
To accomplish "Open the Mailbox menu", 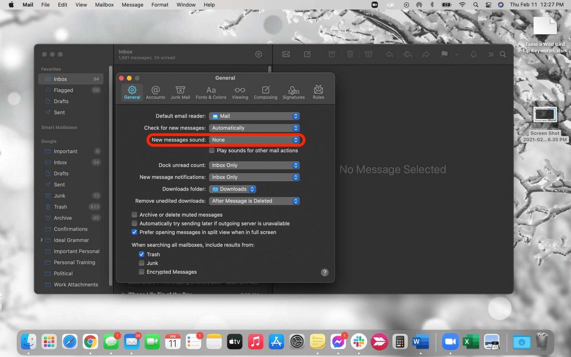I will [104, 5].
